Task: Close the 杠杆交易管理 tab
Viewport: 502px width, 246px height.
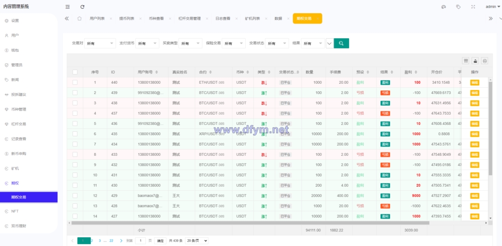Action: point(207,19)
